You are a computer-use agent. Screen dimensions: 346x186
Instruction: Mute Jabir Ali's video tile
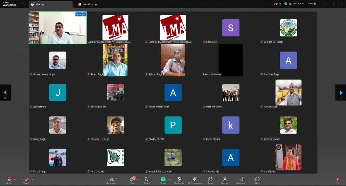coord(78,14)
